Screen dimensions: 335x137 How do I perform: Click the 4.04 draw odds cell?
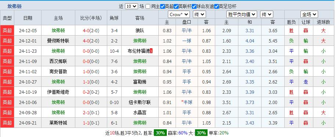[x=250, y=41]
